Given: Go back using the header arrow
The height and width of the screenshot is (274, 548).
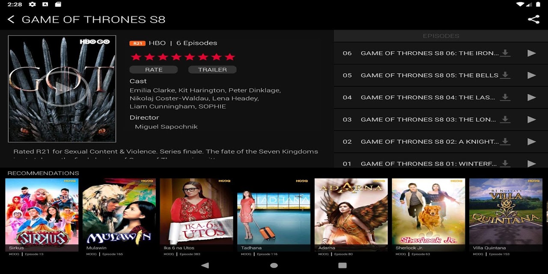Looking at the screenshot, I should click(11, 19).
